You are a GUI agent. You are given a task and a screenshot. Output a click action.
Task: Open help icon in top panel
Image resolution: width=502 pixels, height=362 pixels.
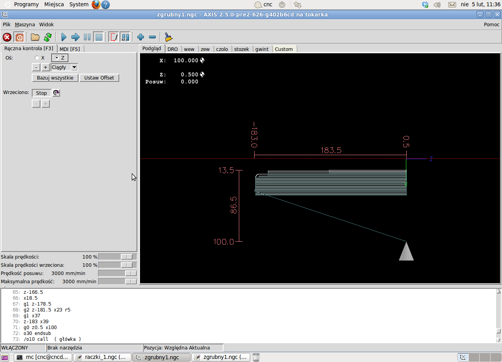[x=105, y=5]
